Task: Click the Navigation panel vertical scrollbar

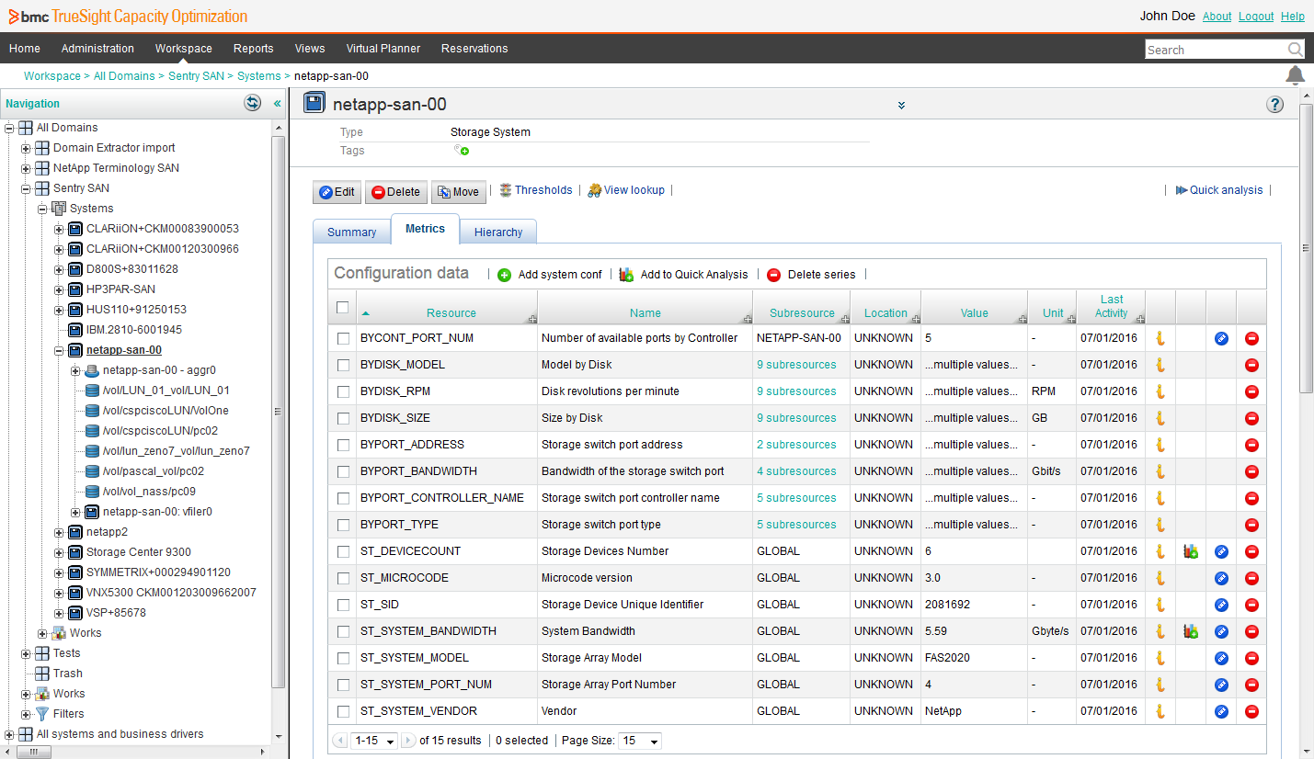Action: pyautogui.click(x=279, y=411)
